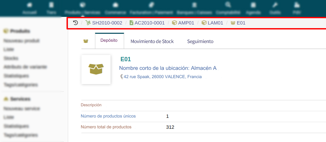The image size is (326, 142).
Task: Open the address '42 rue Spaak, 26000 VALENCE'
Action: [163, 77]
